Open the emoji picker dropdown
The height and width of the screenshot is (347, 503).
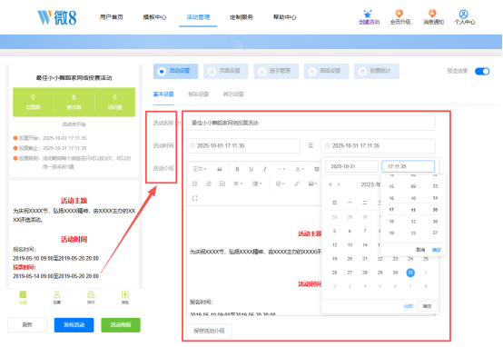(280, 183)
